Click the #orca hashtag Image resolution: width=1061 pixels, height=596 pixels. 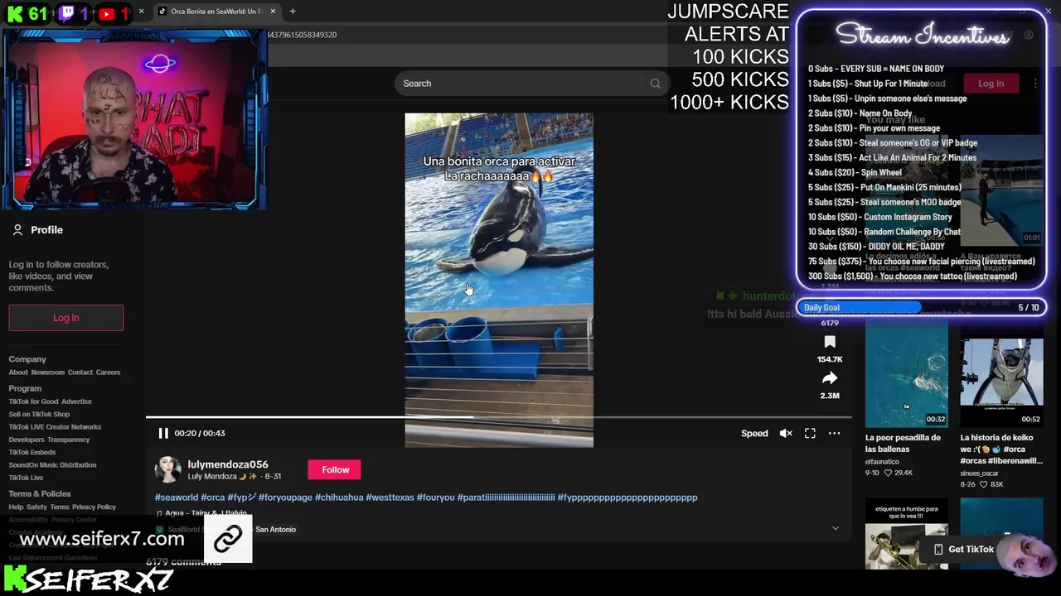[x=213, y=497]
